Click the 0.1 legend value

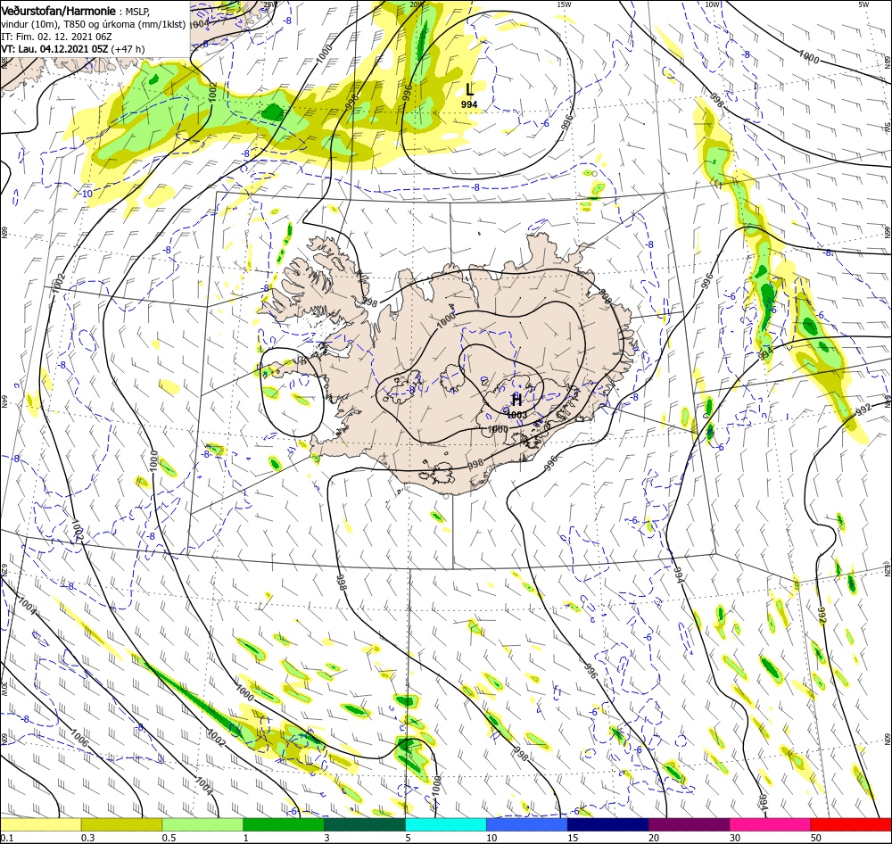tap(7, 838)
